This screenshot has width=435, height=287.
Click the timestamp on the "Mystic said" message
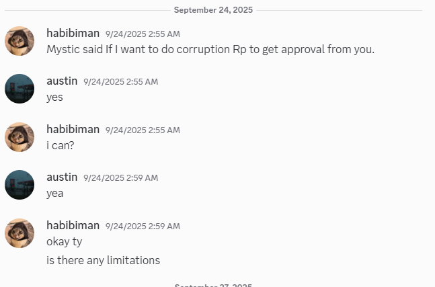pyautogui.click(x=143, y=34)
